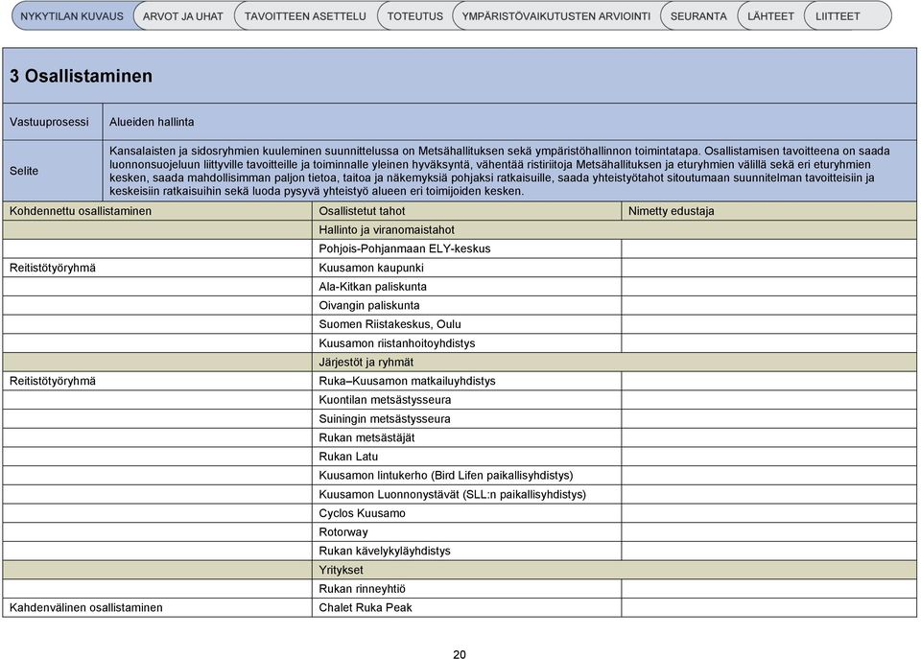Click the '3 Osallistaminen' heading

tap(81, 76)
